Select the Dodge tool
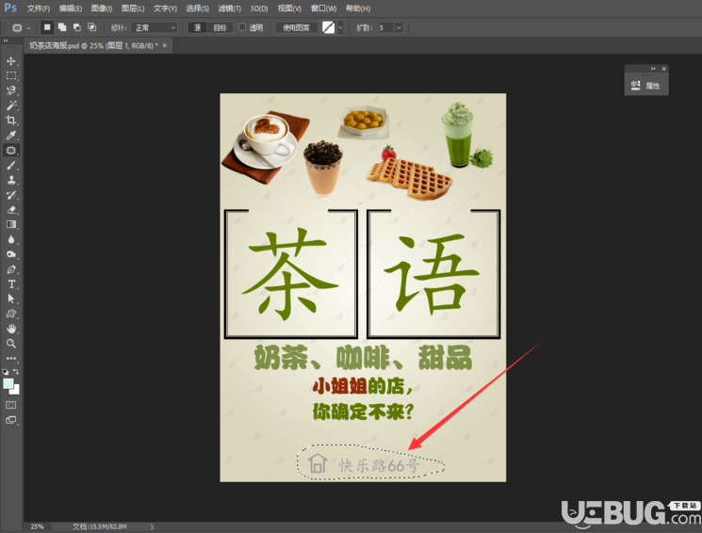Screen dimensions: 702x533 (11, 254)
